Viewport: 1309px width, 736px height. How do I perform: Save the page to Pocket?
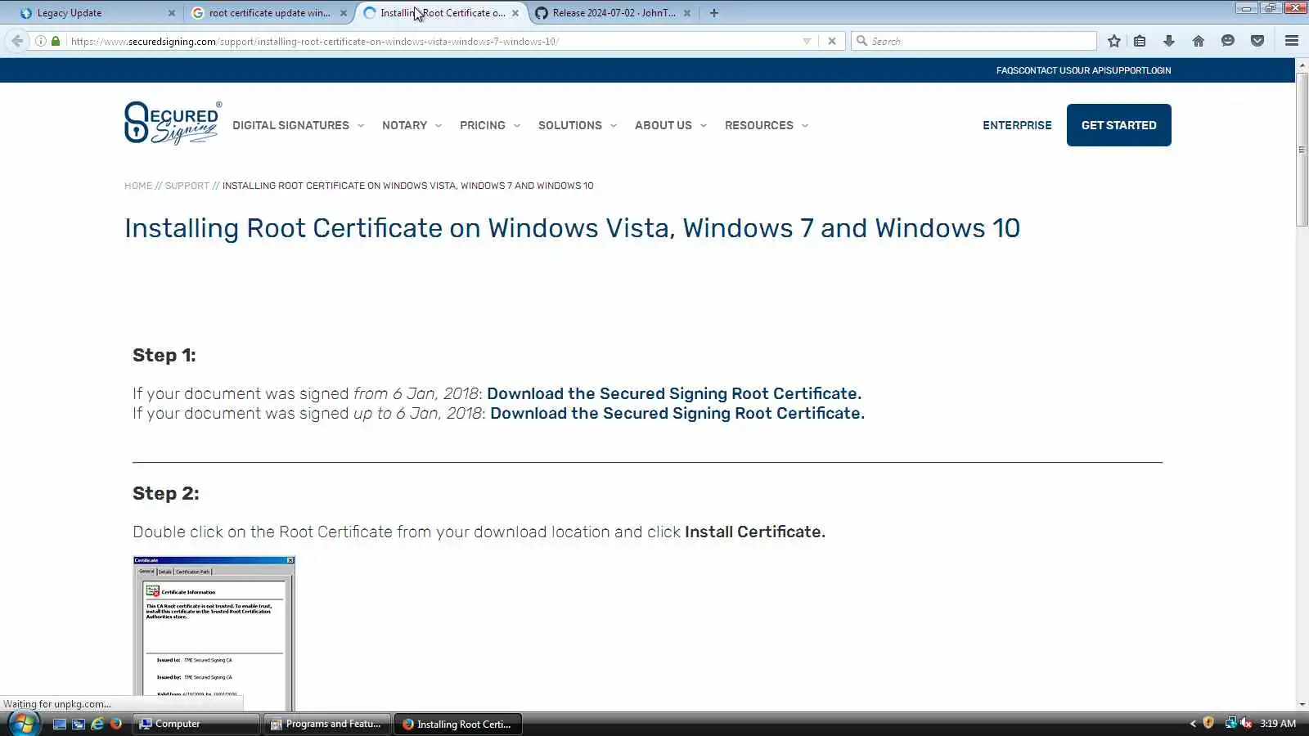click(x=1257, y=41)
